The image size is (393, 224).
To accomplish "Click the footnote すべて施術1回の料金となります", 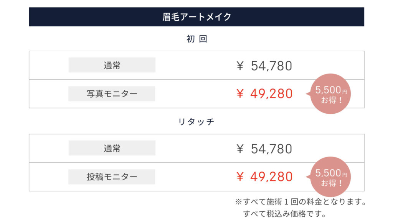I will pos(300,201).
